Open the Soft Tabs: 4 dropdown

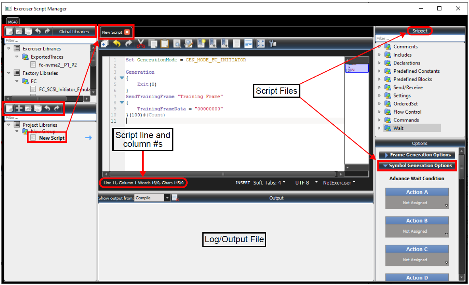(x=269, y=182)
